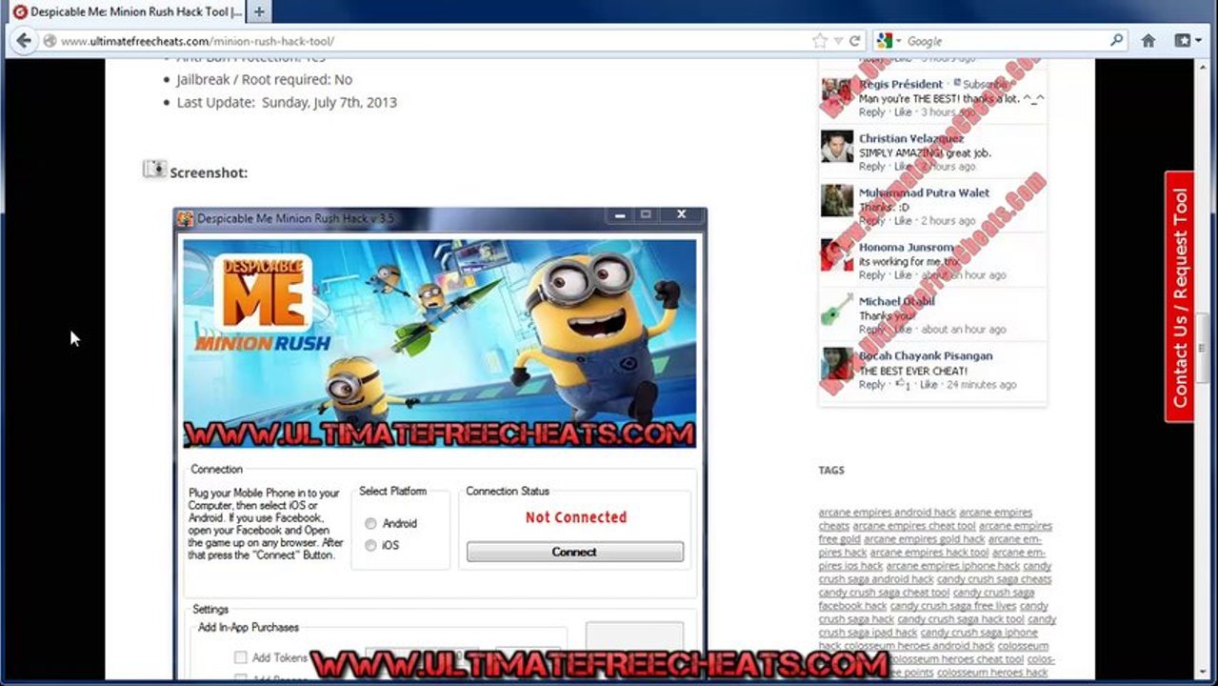Go to the home page icon
The width and height of the screenshot is (1218, 686).
(x=1148, y=41)
